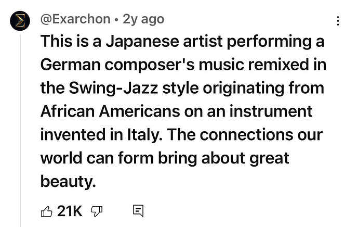This screenshot has width=358, height=227.
Task: Click 'The connections' sentence start
Action: 230,135
